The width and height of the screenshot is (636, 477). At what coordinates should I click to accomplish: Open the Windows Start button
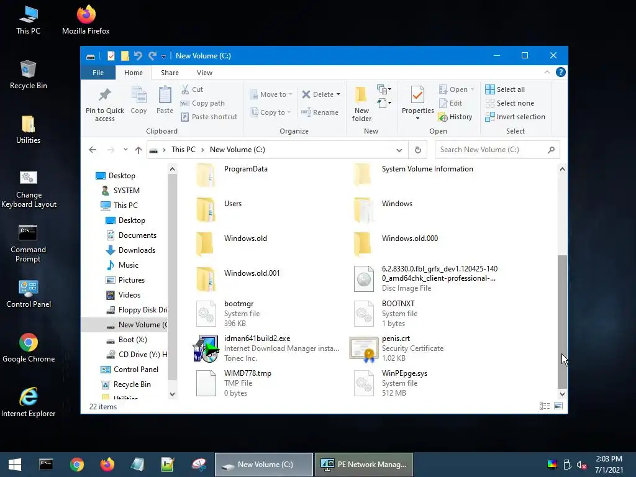pyautogui.click(x=15, y=465)
